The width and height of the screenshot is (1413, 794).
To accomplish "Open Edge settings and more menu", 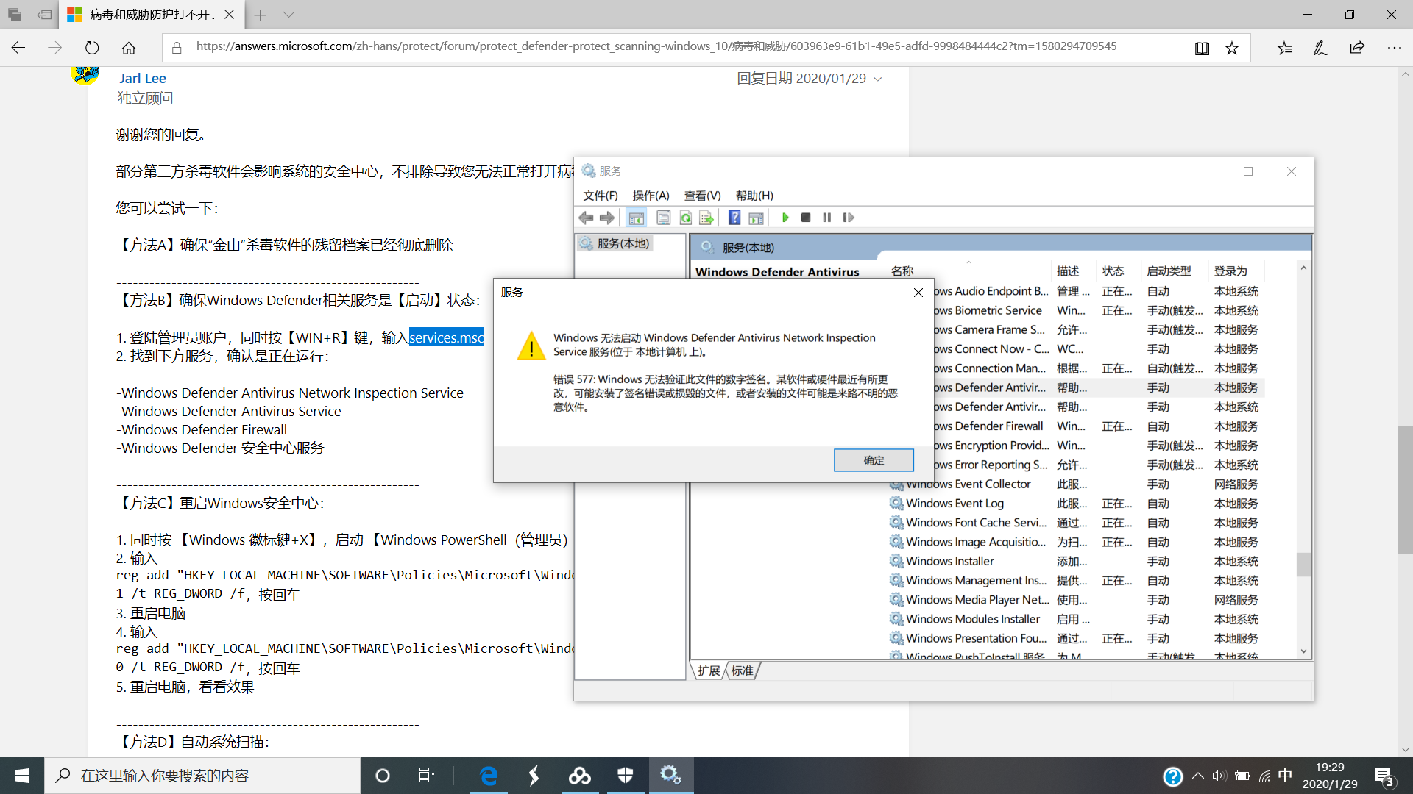I will 1394,48.
